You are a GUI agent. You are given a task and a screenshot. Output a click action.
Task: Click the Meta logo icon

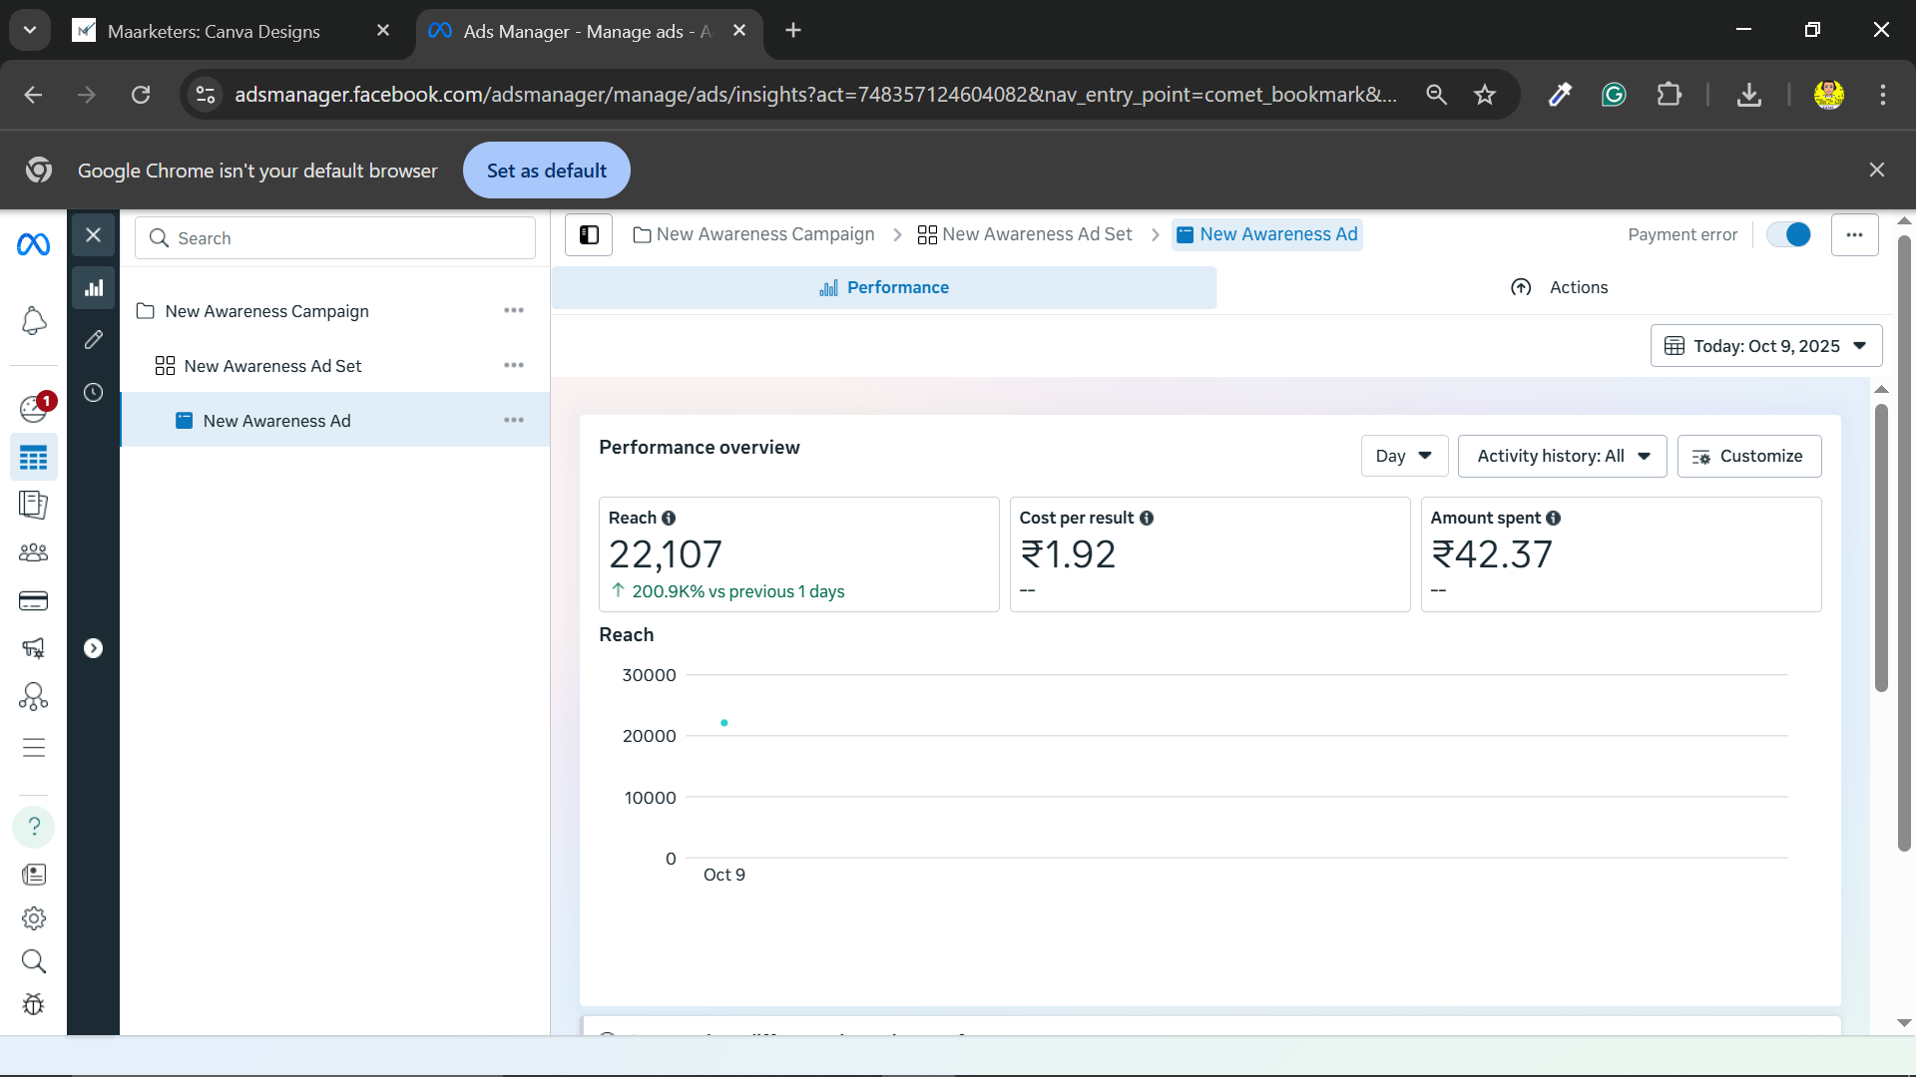coord(33,244)
